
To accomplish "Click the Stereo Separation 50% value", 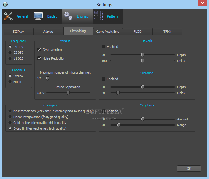I will 41,93.
